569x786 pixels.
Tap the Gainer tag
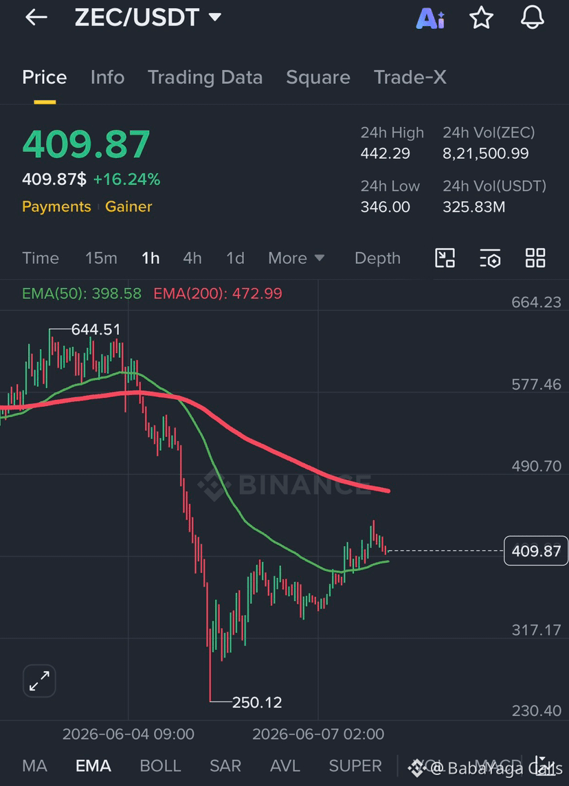129,207
